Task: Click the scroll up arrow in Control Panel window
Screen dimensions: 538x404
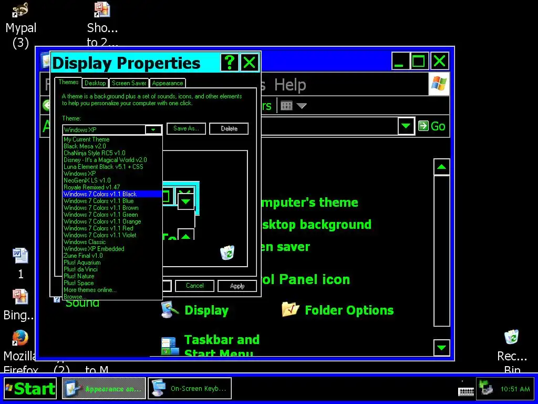Action: tap(441, 167)
